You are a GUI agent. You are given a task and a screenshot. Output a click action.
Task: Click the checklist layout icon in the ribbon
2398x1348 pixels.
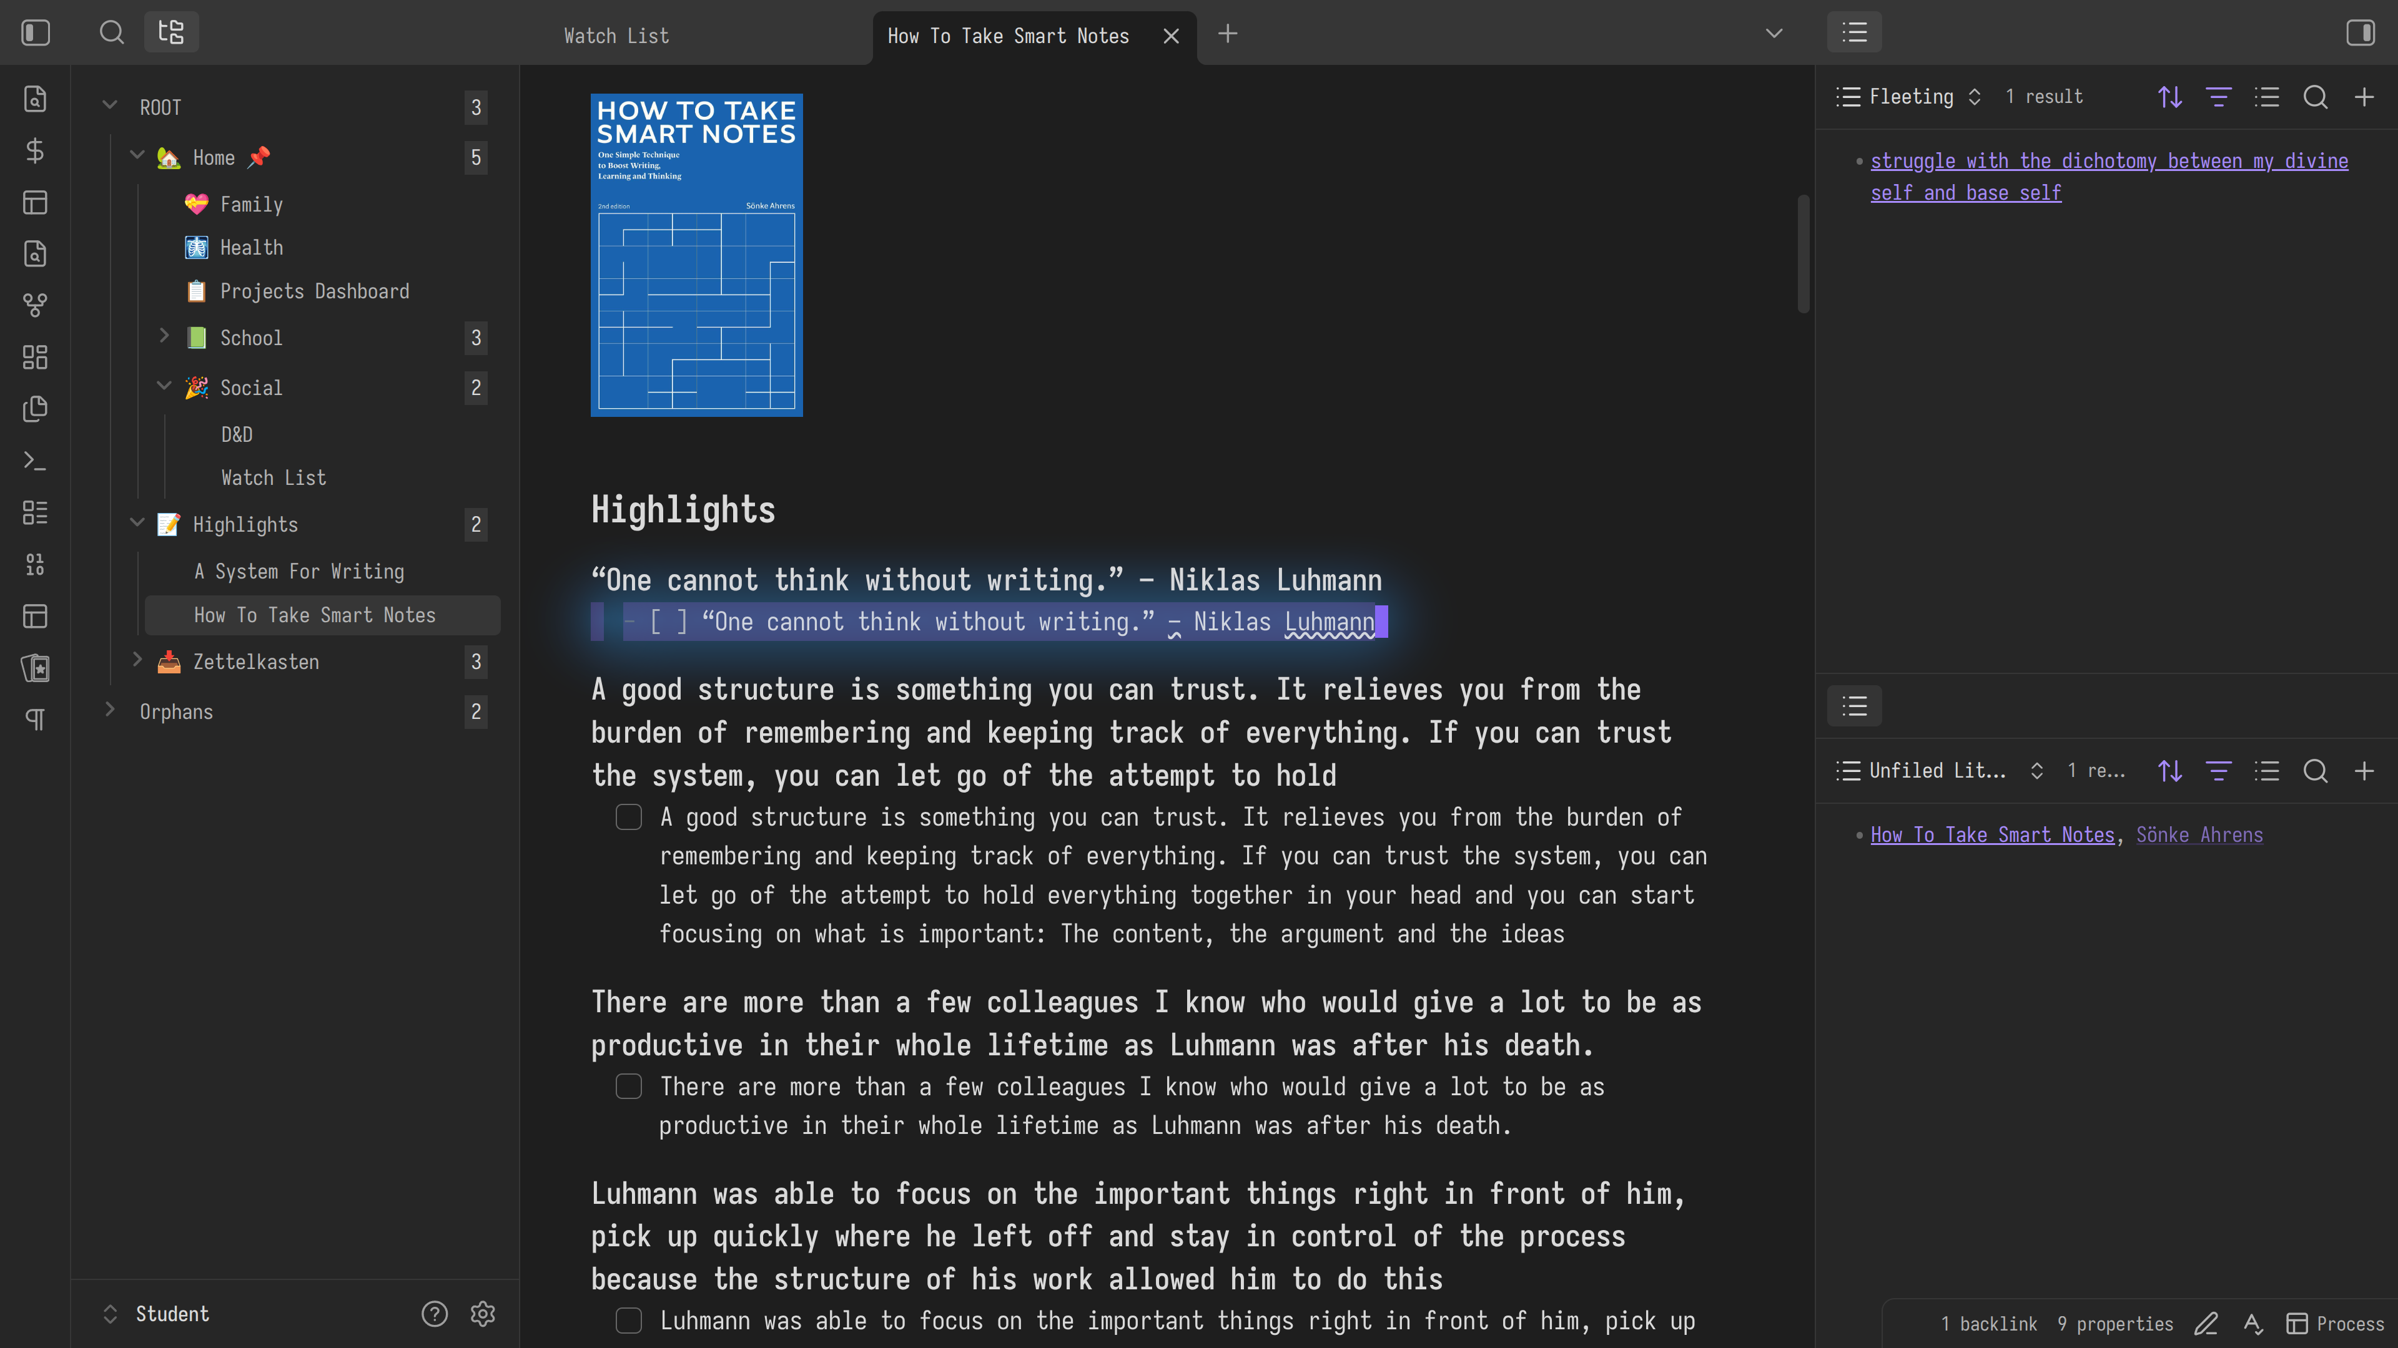pos(36,512)
